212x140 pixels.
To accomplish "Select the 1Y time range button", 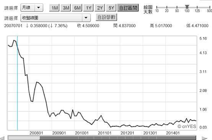I will (x=88, y=8).
